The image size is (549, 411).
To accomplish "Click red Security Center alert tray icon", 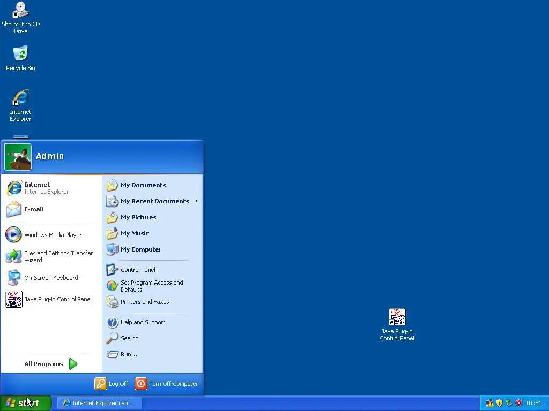I will (x=518, y=404).
